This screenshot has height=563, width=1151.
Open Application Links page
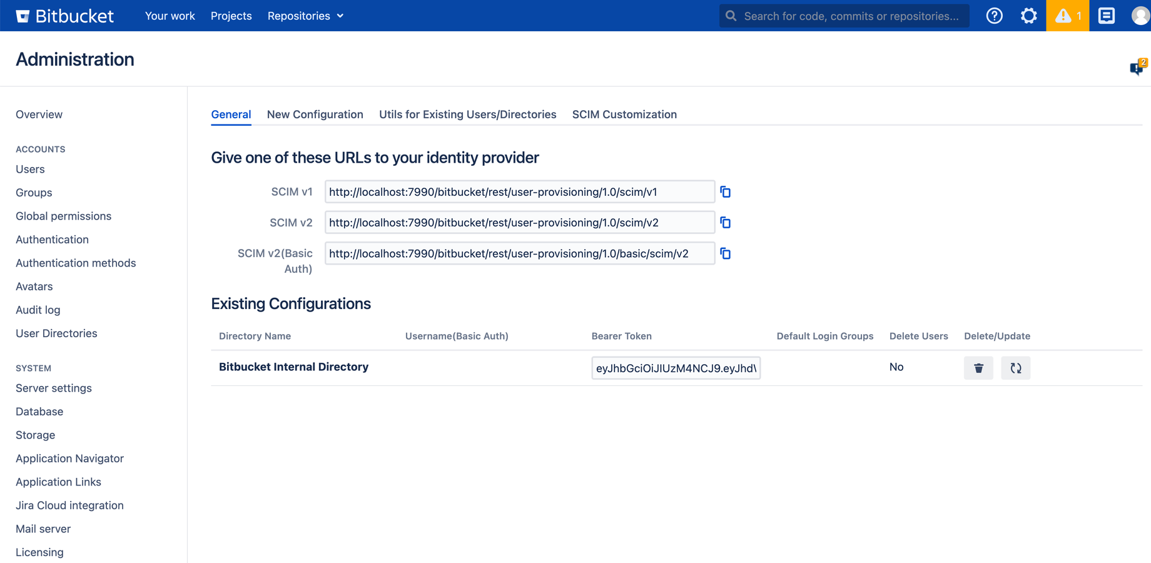coord(58,482)
